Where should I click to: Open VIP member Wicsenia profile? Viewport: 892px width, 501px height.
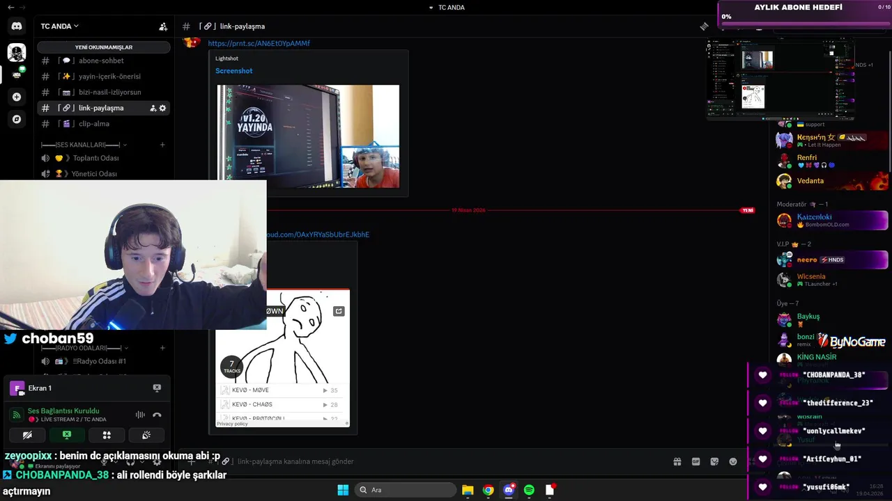pos(833,280)
